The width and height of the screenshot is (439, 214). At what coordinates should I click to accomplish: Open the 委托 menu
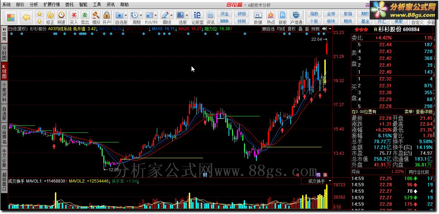tap(69, 4)
